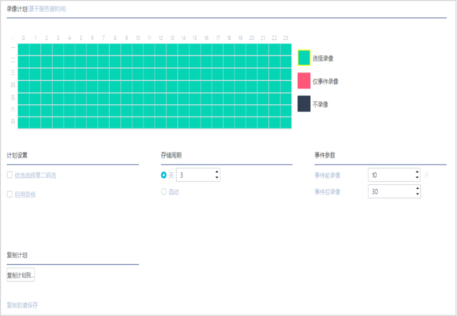Decrease storage days with down arrow
The width and height of the screenshot is (457, 316).
tap(216, 177)
